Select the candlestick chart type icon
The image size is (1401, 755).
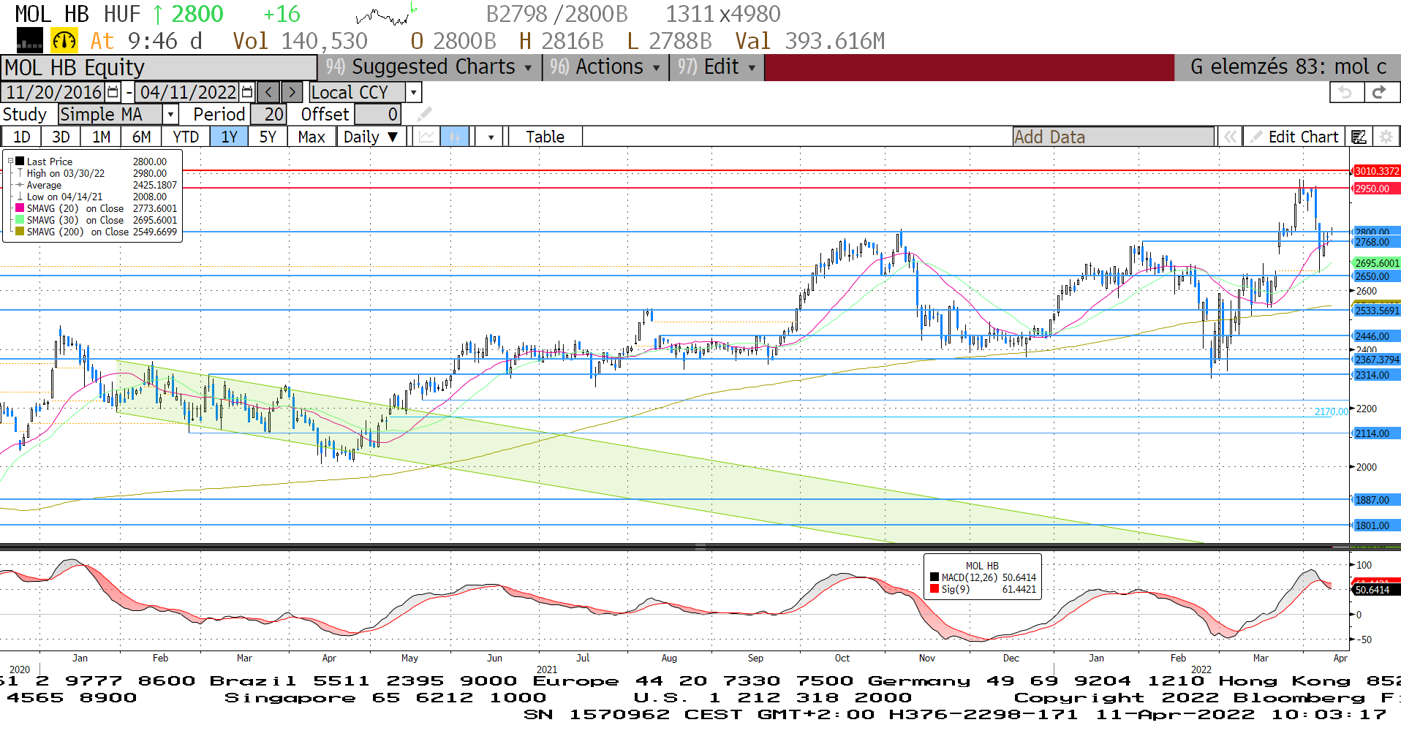click(454, 137)
